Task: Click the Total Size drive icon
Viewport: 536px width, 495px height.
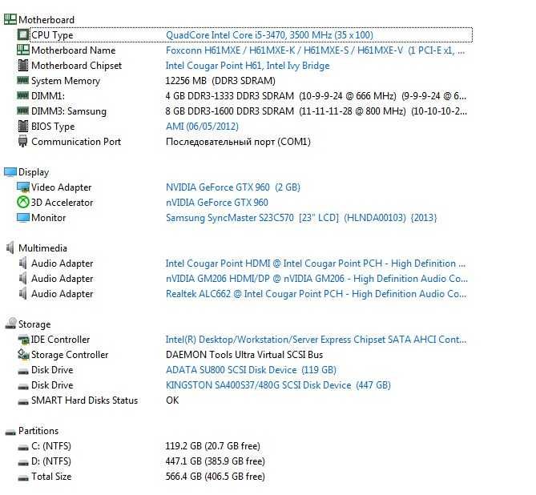Action: coord(23,477)
